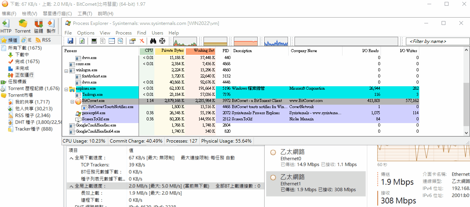Screen dimensions: 470x207
Task: Select the 未完成 category
Action: click(18, 68)
